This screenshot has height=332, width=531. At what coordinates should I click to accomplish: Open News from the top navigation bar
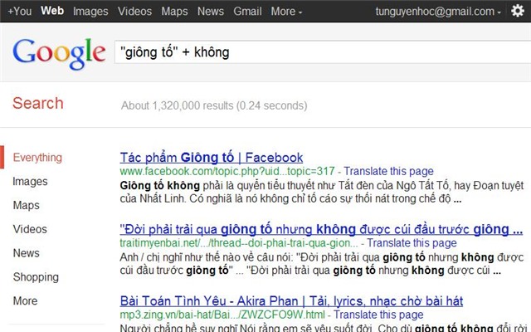[x=210, y=11]
